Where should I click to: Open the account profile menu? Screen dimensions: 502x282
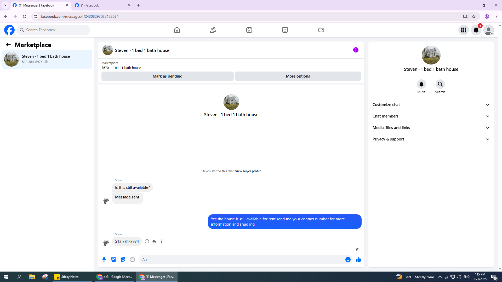pos(489,30)
